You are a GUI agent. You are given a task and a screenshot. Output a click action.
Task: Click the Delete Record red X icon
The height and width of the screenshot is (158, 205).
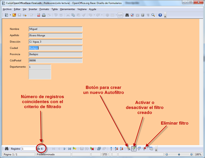[x=92, y=148]
